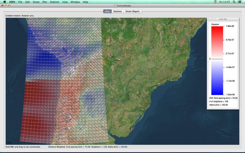Click the Color Bar panel title
Viewport: 245px width, 153px height.
(x=223, y=19)
